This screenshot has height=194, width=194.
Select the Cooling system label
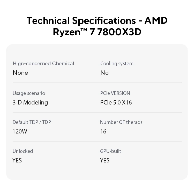tap(117, 64)
